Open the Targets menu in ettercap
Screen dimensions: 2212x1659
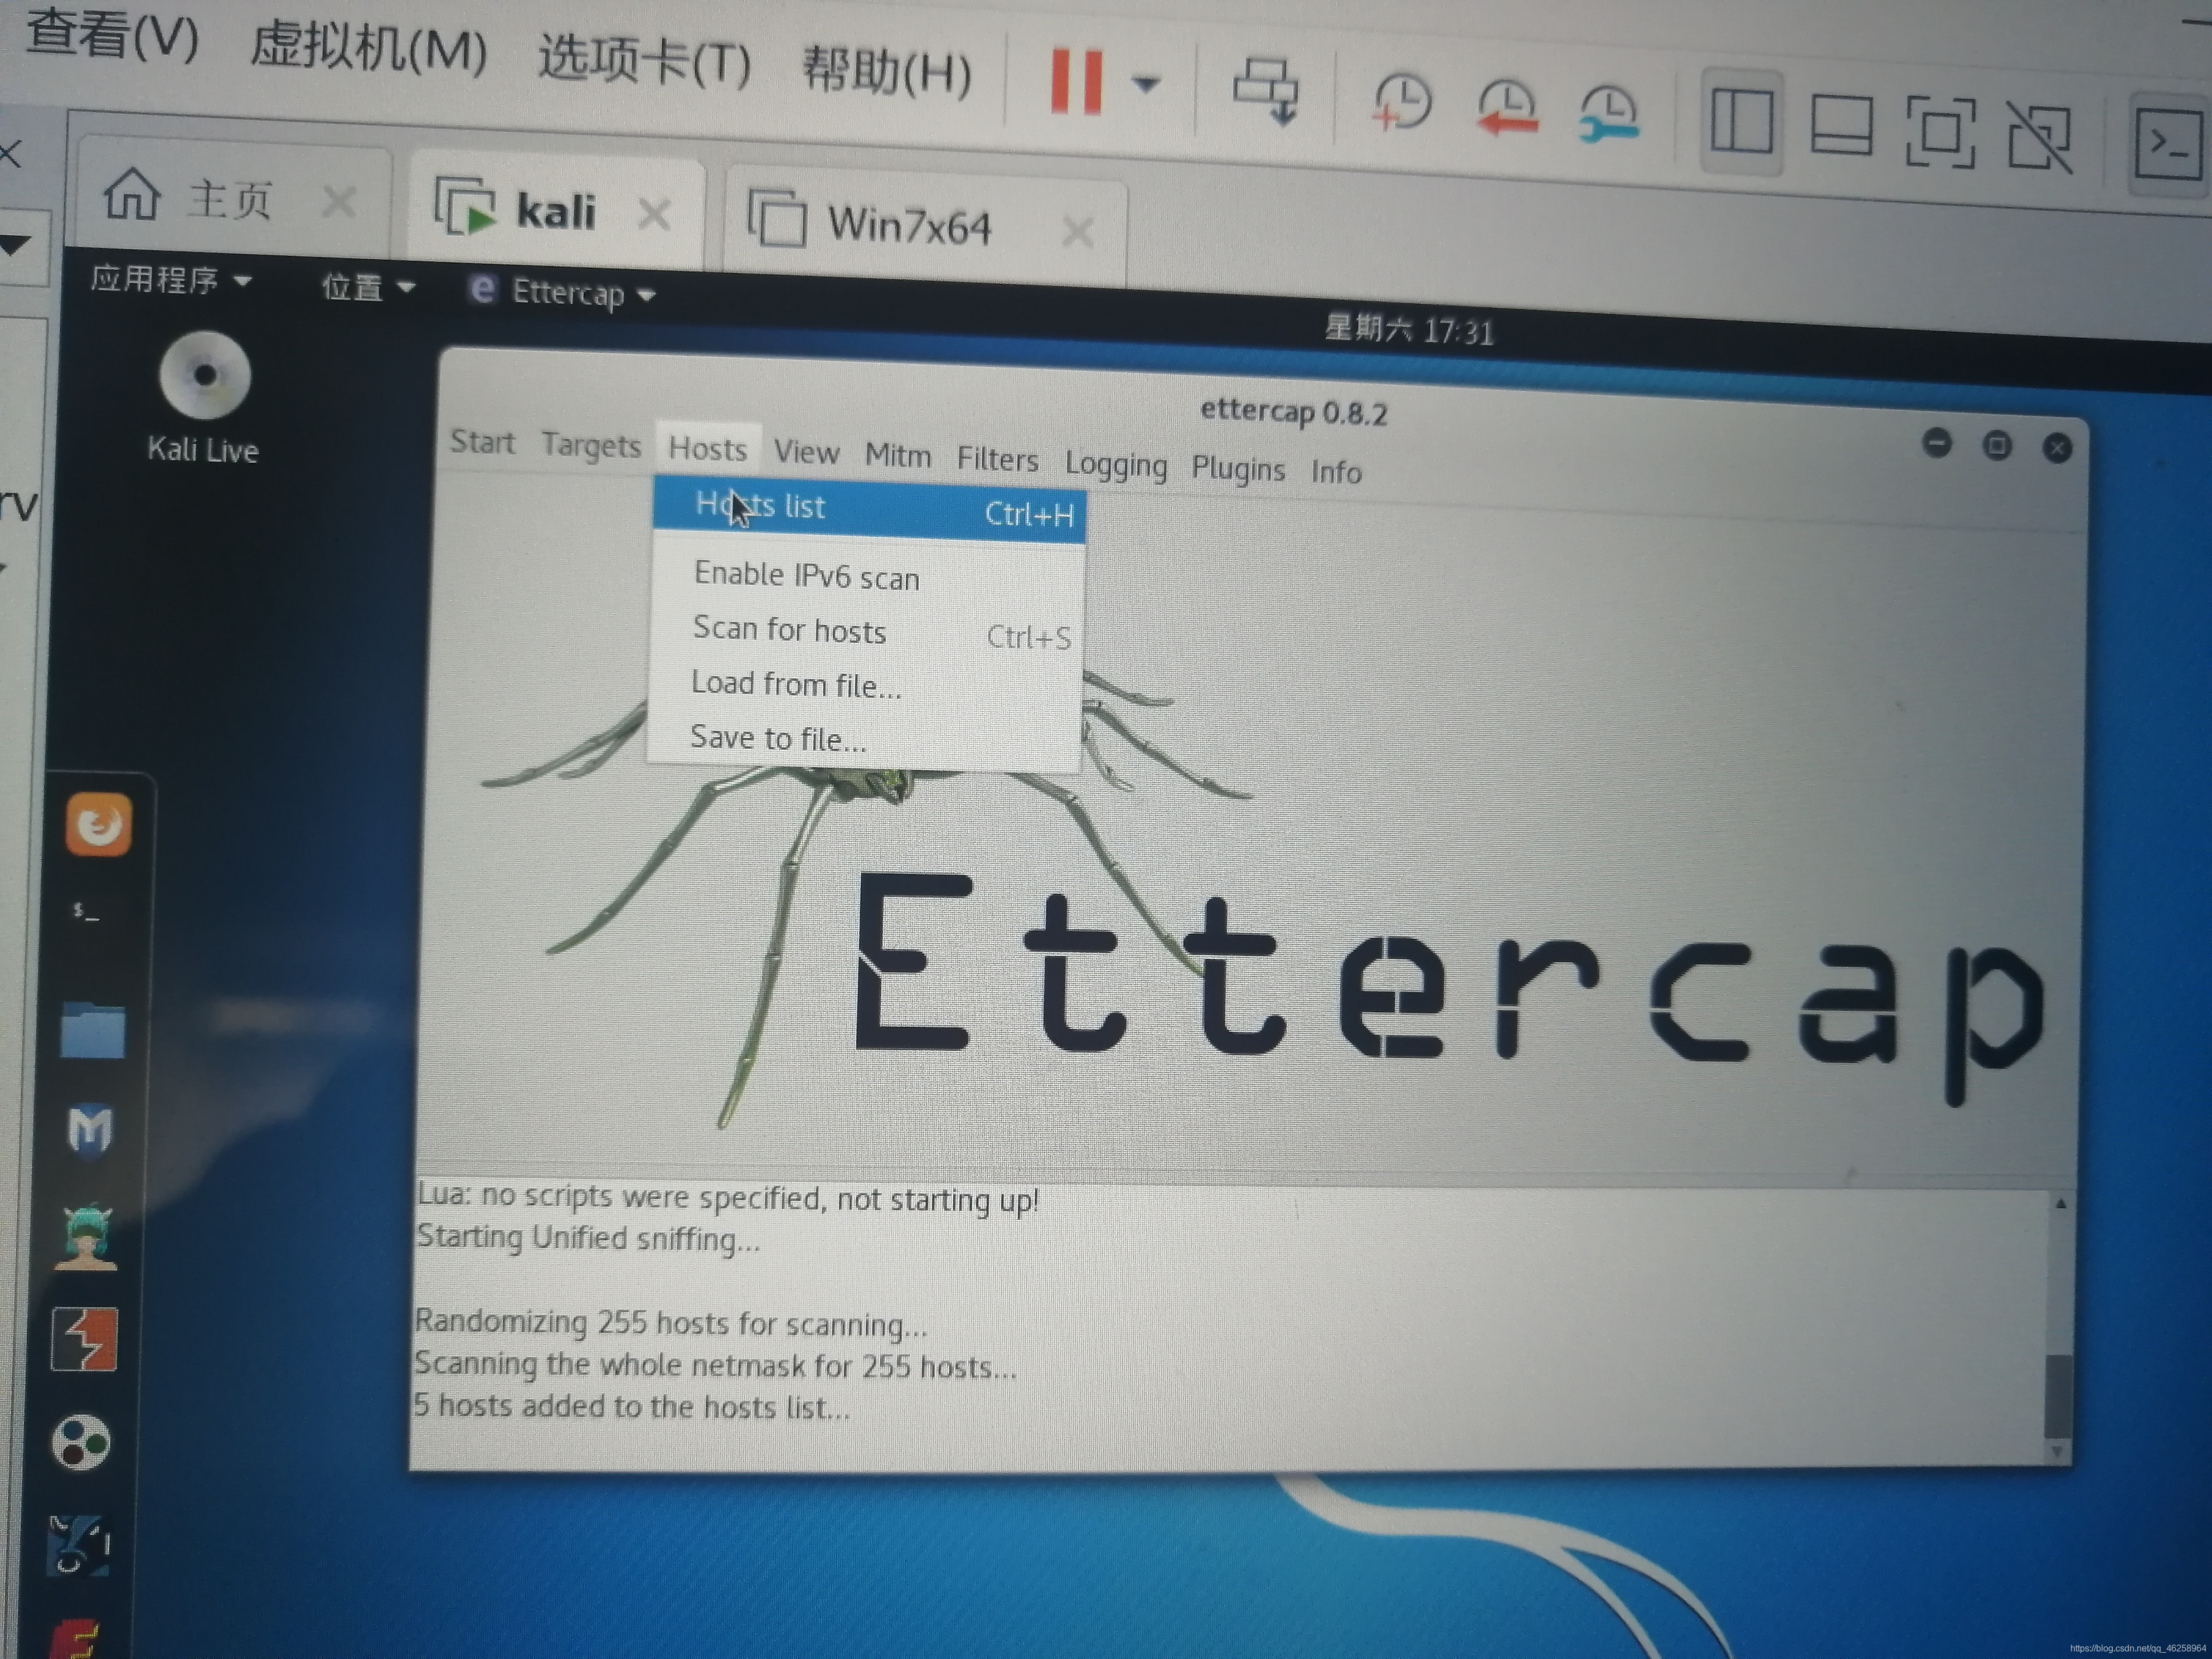tap(591, 446)
